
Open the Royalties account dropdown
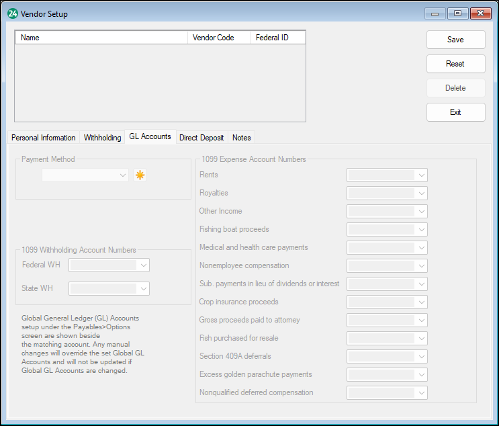387,194
